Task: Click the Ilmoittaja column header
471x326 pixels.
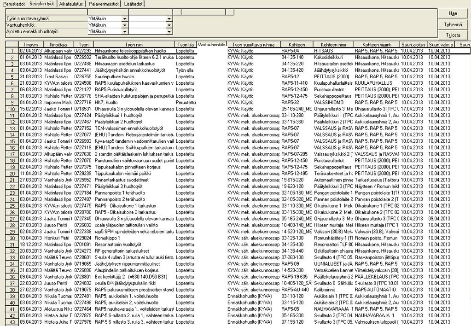Action: click(x=58, y=45)
